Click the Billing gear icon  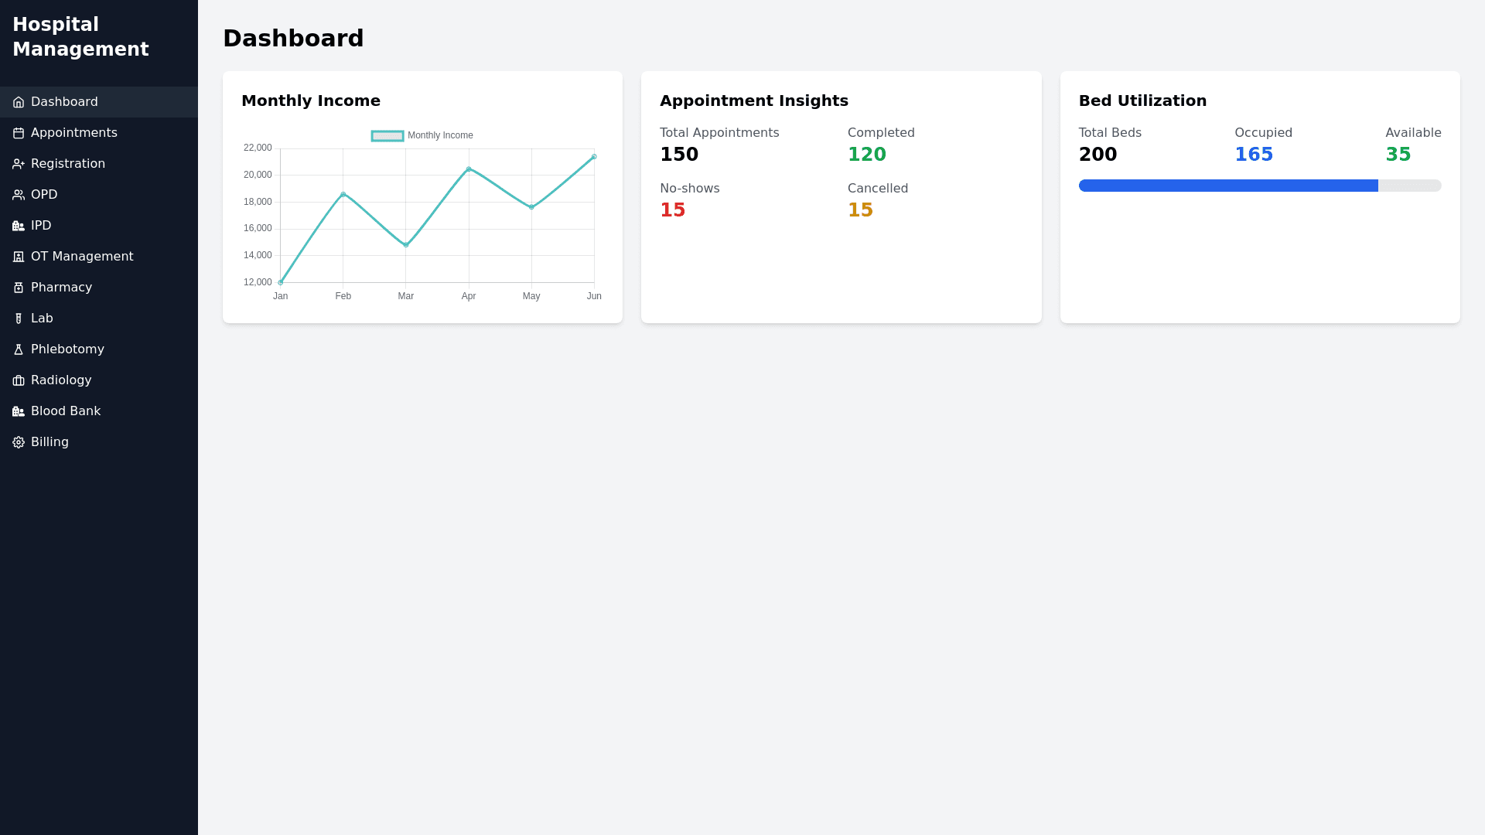click(x=19, y=442)
